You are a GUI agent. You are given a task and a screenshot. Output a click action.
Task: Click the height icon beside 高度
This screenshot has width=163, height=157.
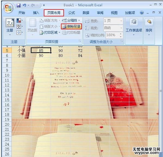87,28
